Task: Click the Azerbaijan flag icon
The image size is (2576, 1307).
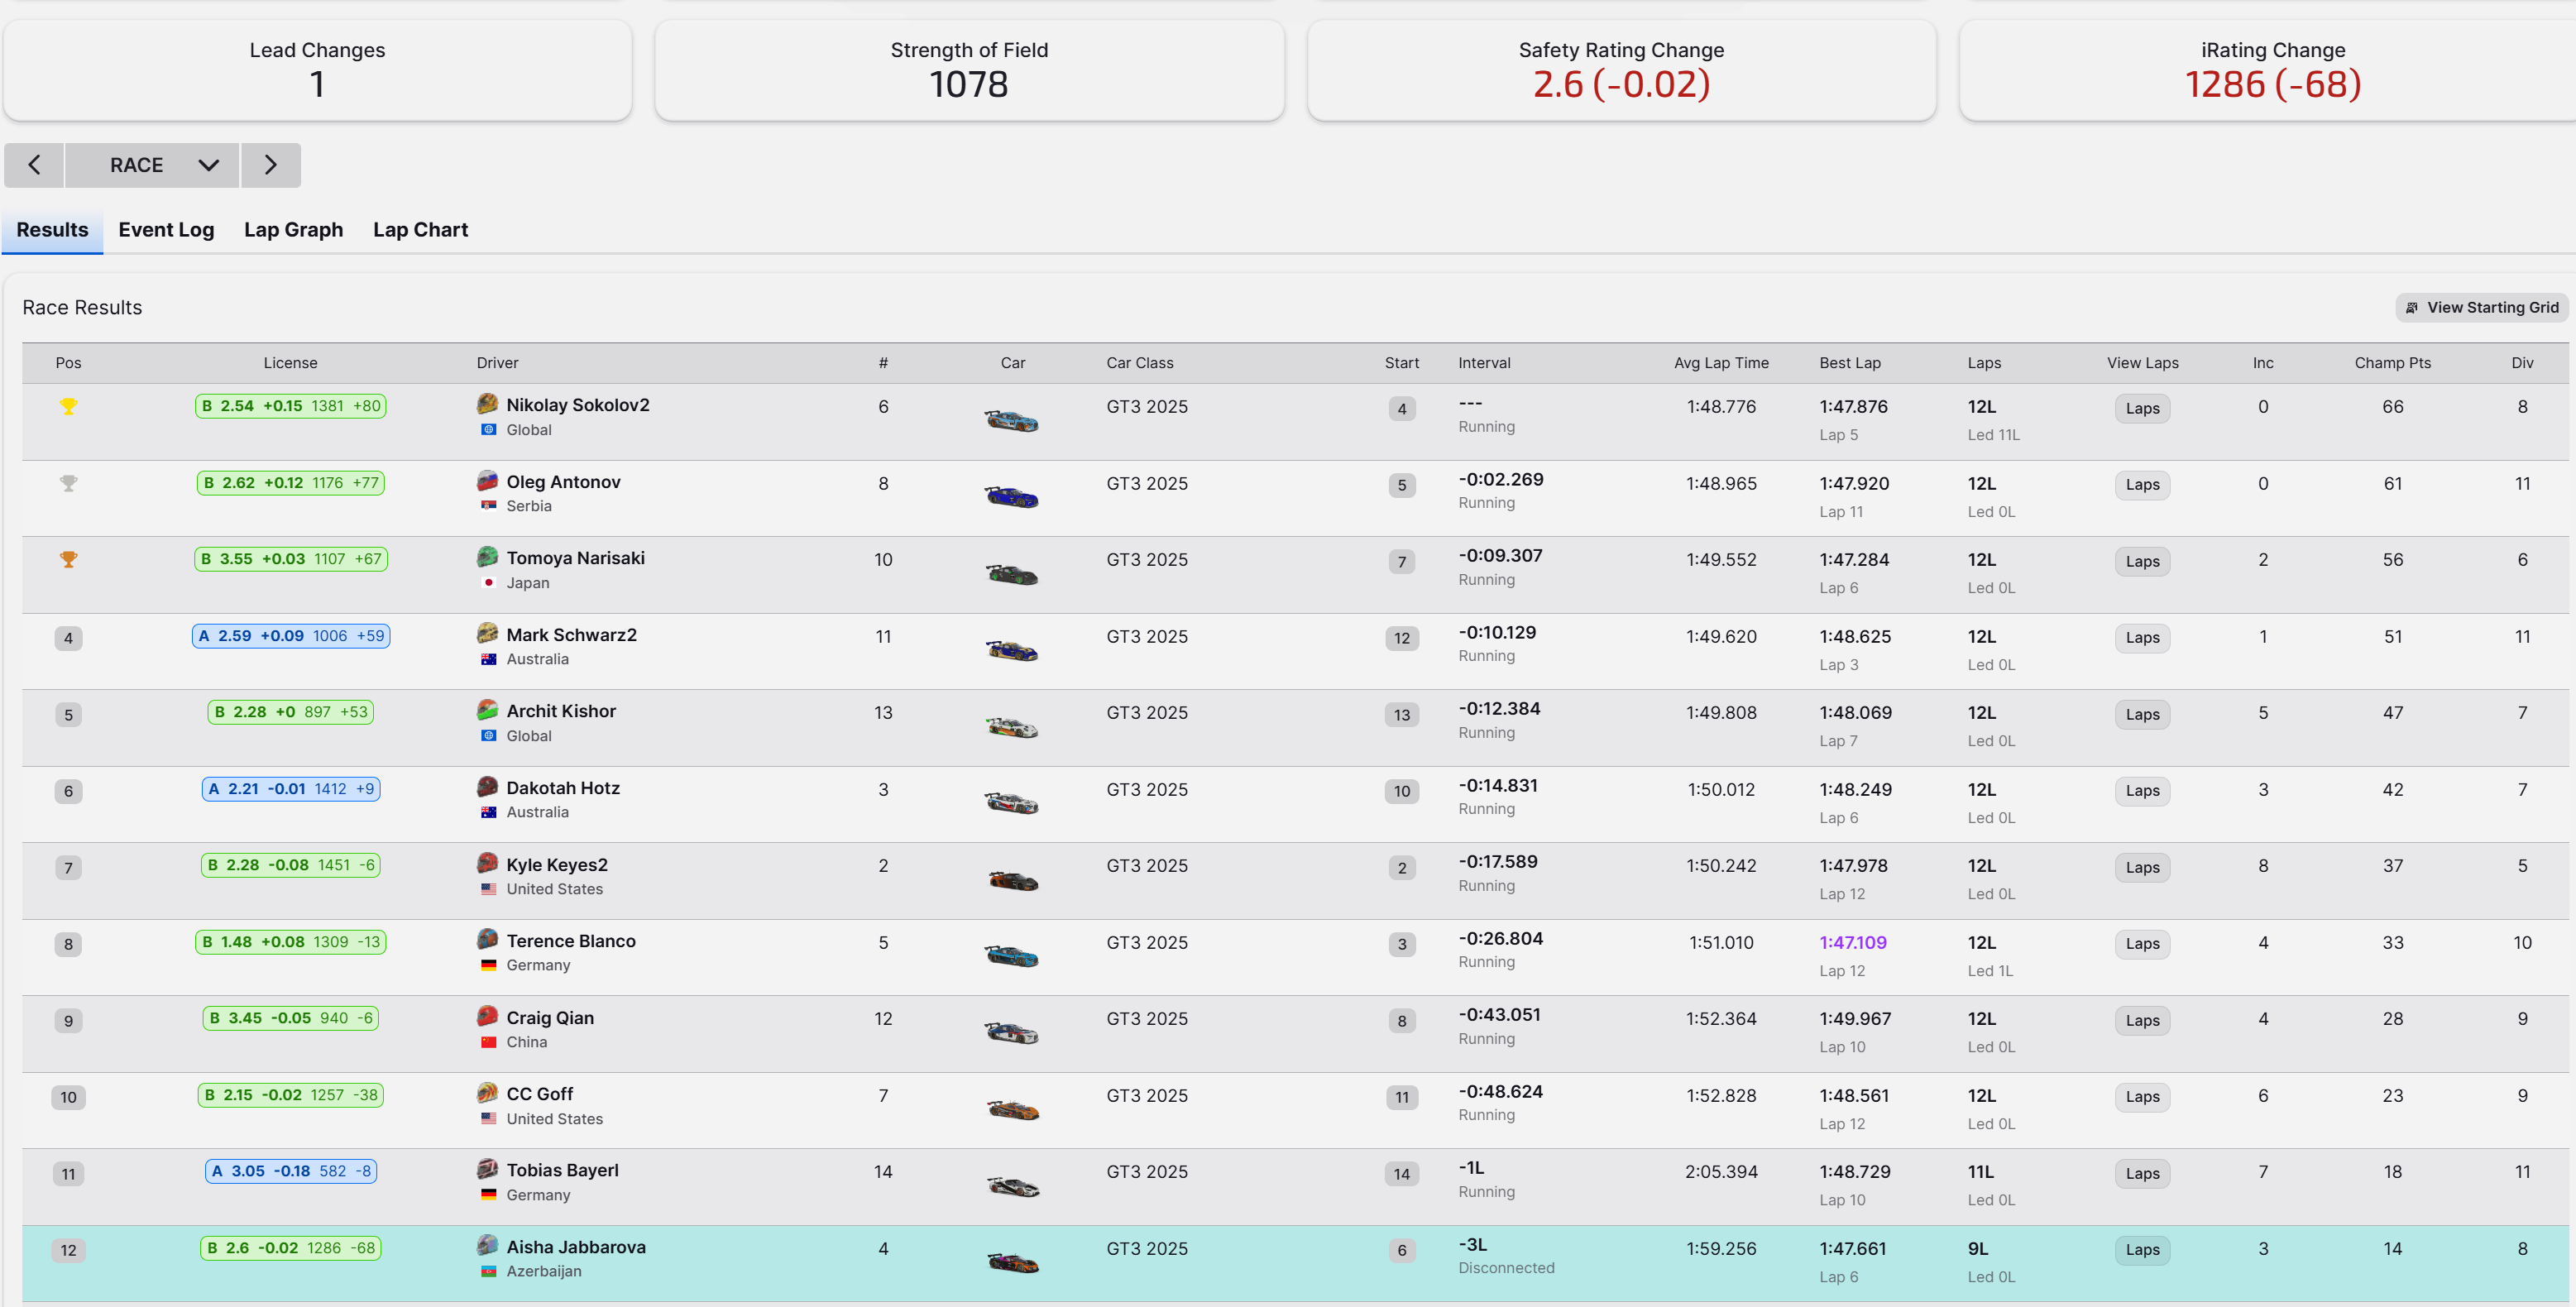Action: [x=488, y=1271]
